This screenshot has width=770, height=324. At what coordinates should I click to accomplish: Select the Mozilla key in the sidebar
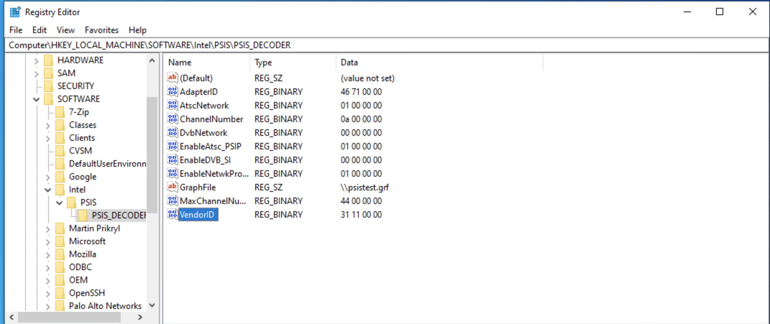[83, 254]
